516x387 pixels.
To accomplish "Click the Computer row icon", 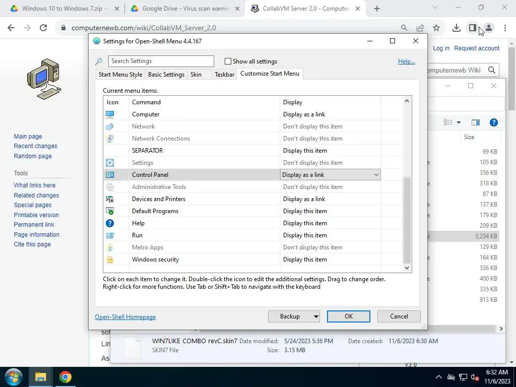I will pyautogui.click(x=109, y=114).
